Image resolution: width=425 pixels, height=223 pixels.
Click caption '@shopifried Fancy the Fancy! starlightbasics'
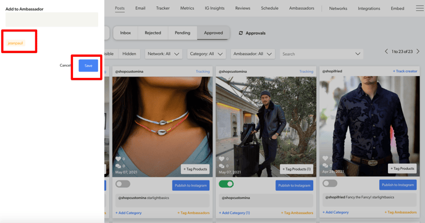pos(360,197)
